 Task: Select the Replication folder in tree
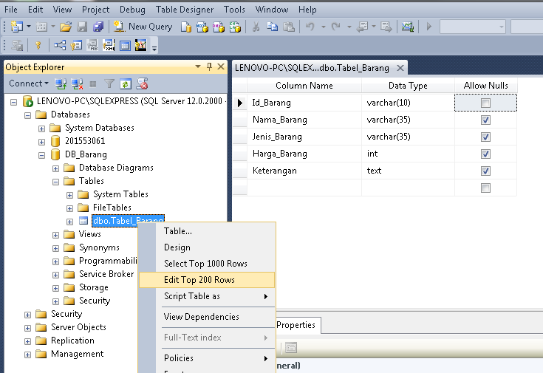pos(72,341)
